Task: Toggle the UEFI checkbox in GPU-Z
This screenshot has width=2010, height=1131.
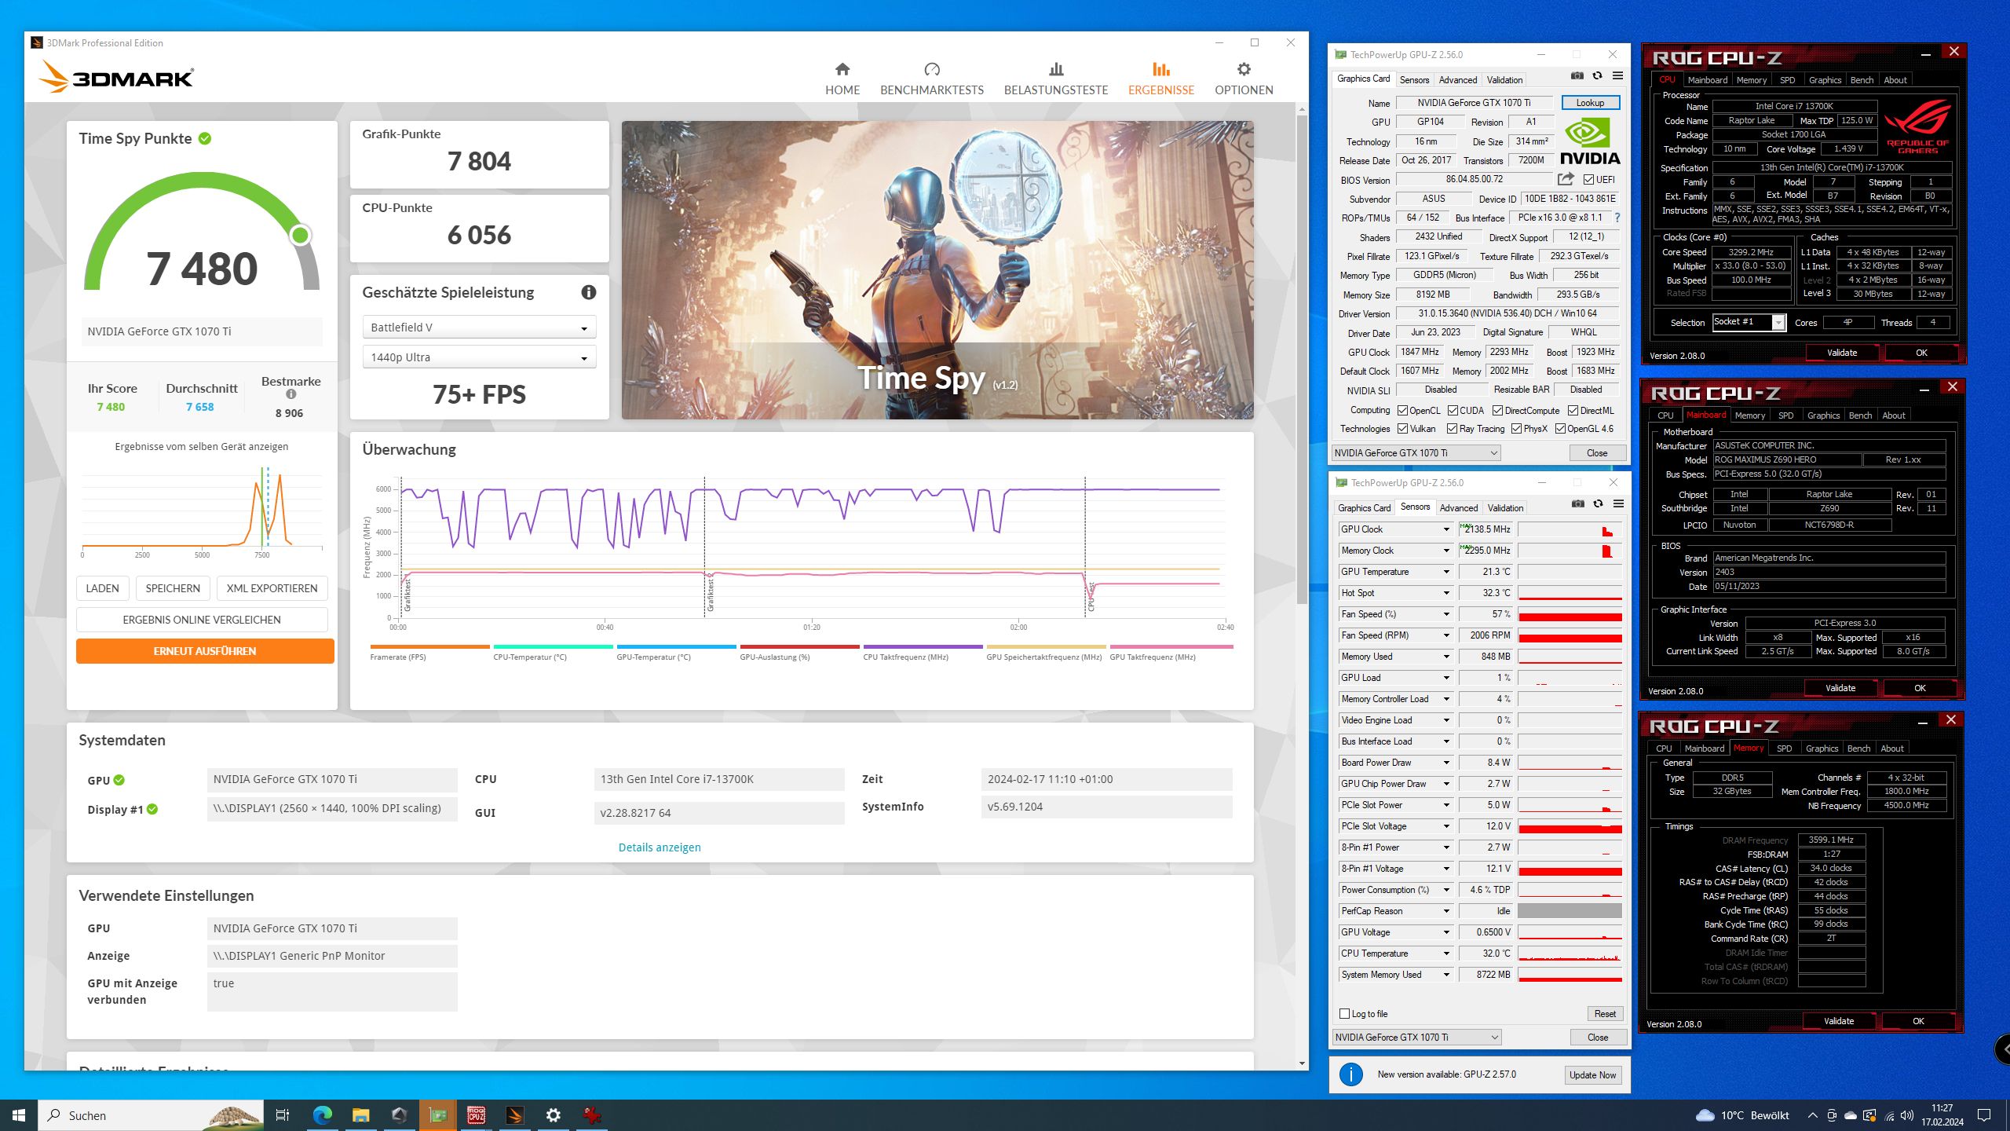Action: coord(1588,180)
